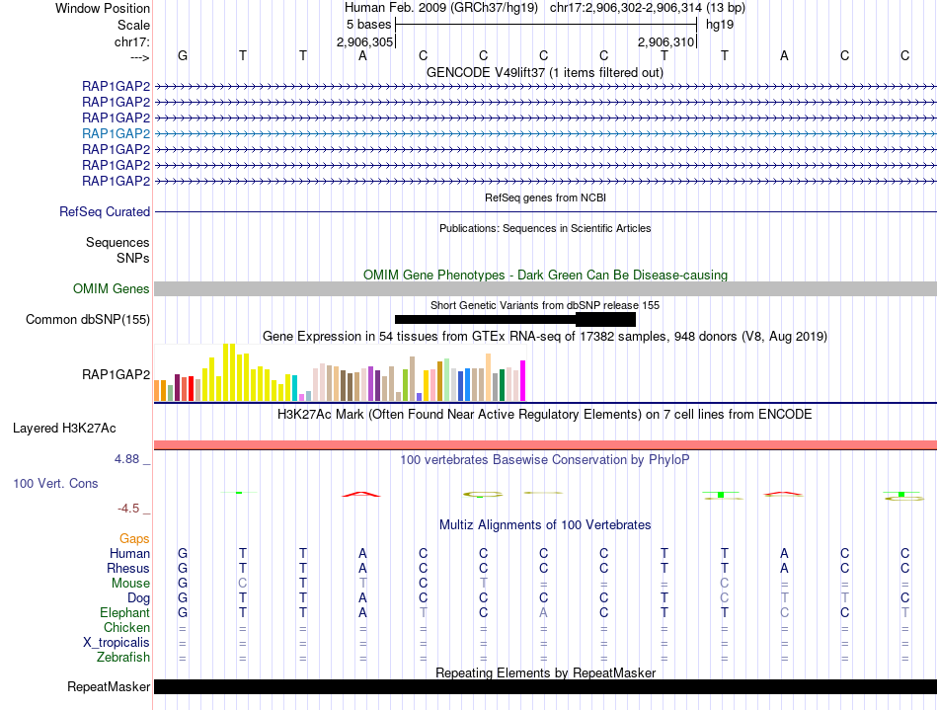The image size is (938, 710).
Task: Open the Common dbSNP(155) track label
Action: pos(88,319)
